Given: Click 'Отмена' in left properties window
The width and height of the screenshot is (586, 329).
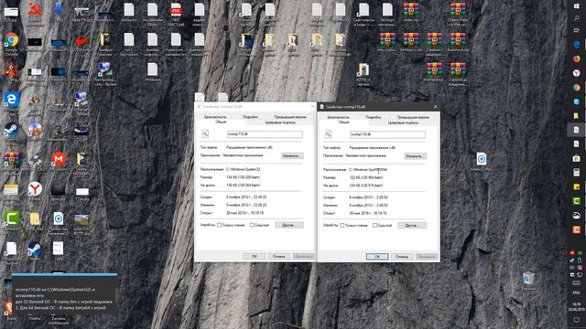Looking at the screenshot, I should [x=278, y=256].
